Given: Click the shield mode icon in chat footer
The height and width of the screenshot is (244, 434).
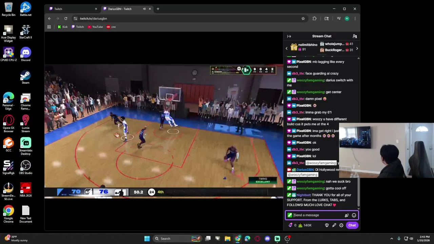Looking at the screenshot, I should pos(327,225).
